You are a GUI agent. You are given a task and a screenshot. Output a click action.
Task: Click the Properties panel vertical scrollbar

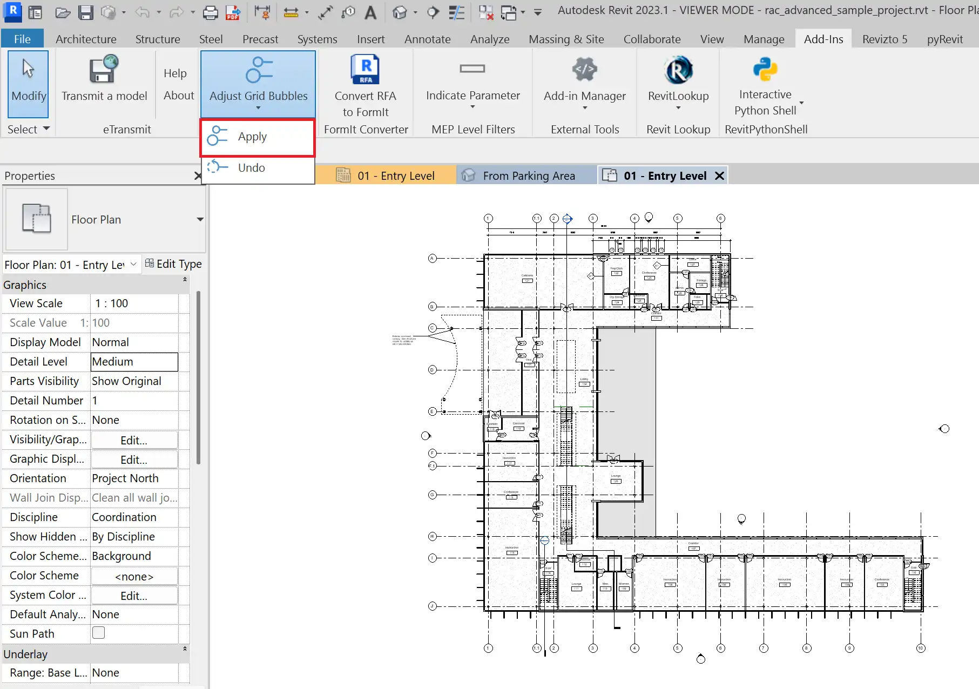(198, 378)
